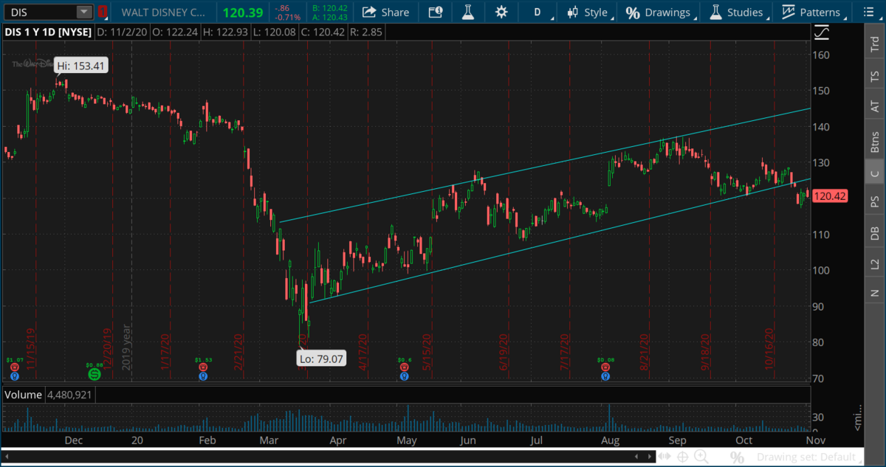Expand the symbol history dropdown arrow
Viewport: 886px width, 467px height.
(x=84, y=12)
